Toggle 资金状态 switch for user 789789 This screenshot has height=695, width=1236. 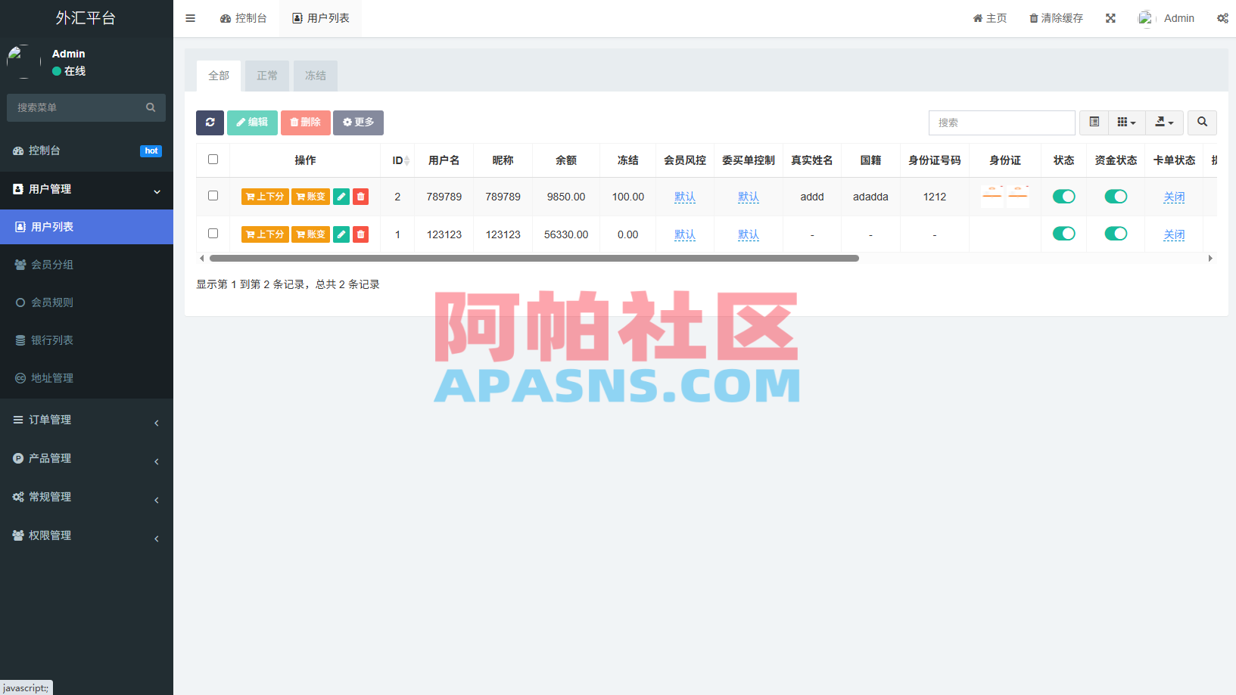pyautogui.click(x=1116, y=197)
